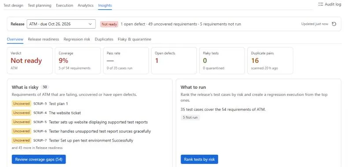Image resolution: width=348 pixels, height=167 pixels.
Task: Click the Uncovered badge next to SCRUM-6
Action: 21,131
